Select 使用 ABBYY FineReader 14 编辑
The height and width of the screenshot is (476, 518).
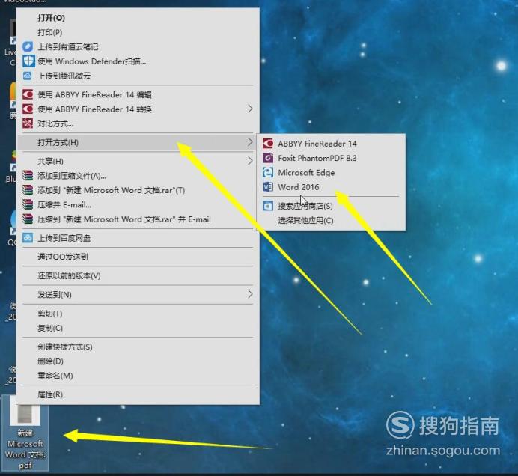point(138,94)
